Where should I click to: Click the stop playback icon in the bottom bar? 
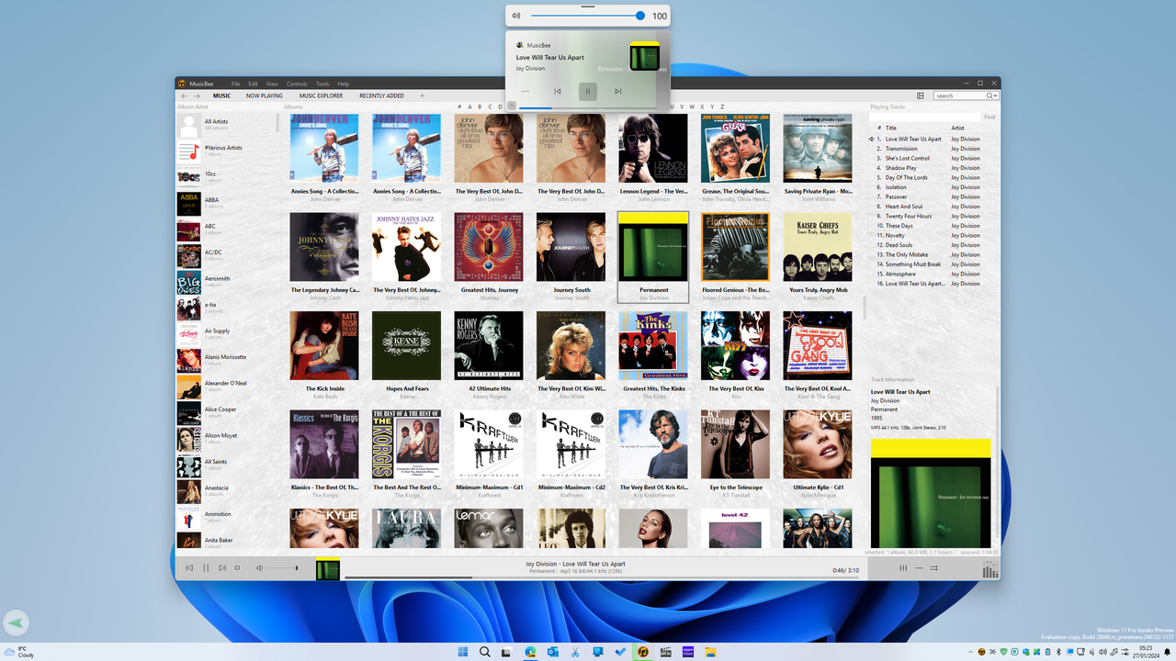point(237,568)
